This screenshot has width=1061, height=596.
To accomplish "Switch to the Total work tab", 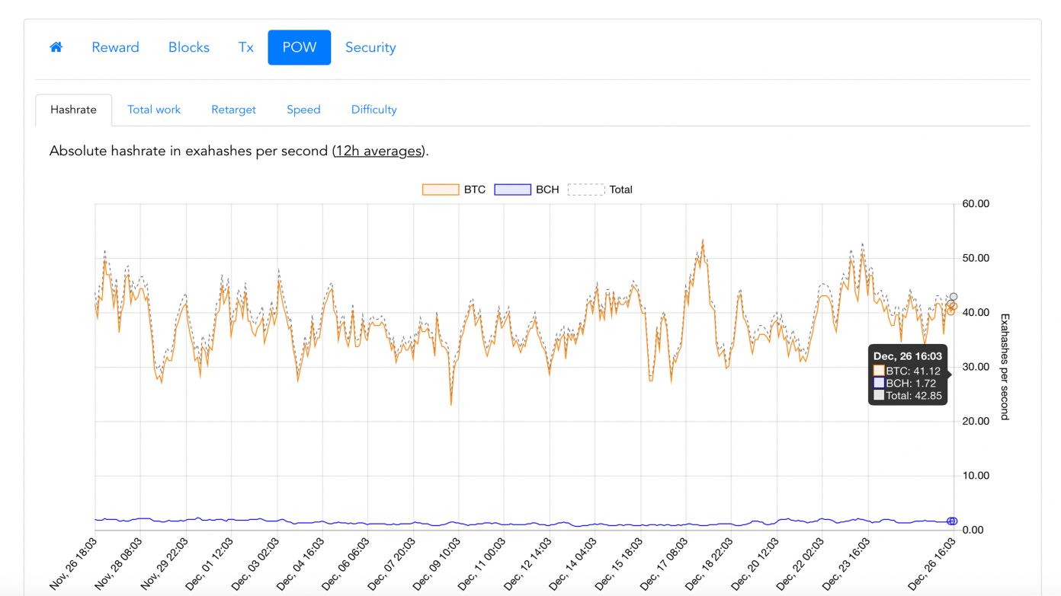I will (x=154, y=110).
